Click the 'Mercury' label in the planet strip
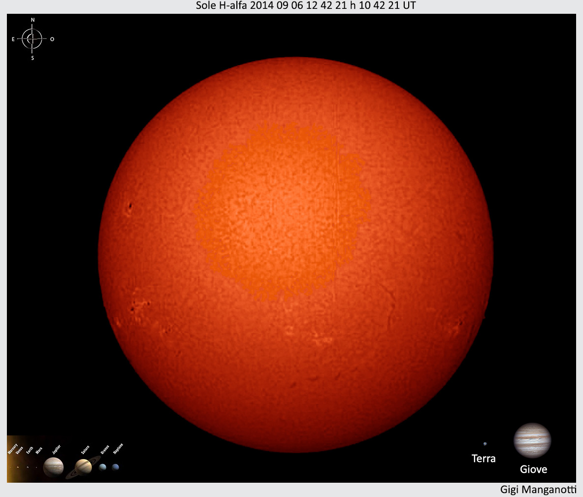The width and height of the screenshot is (583, 497). coord(13,449)
